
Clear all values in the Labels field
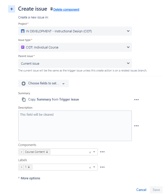point(90,167)
